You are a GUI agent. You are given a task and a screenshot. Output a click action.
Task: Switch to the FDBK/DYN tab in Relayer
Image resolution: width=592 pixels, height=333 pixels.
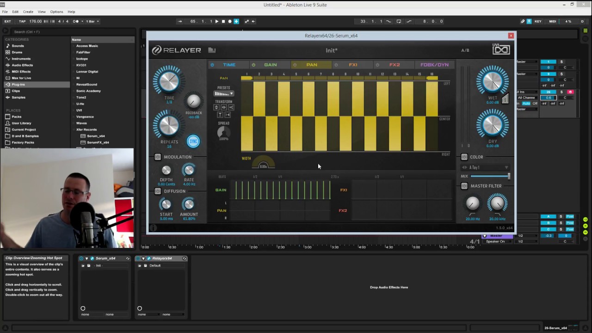point(434,65)
